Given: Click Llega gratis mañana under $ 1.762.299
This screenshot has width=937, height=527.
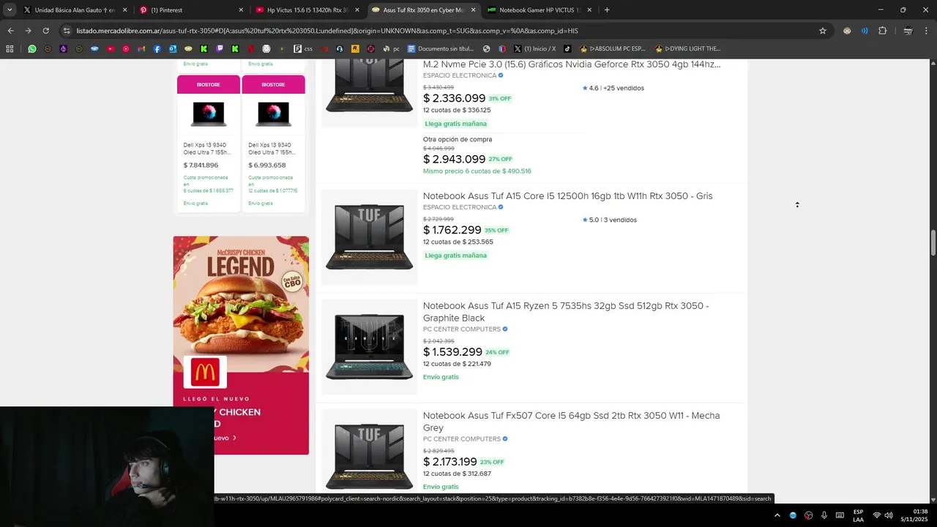Looking at the screenshot, I should point(455,255).
